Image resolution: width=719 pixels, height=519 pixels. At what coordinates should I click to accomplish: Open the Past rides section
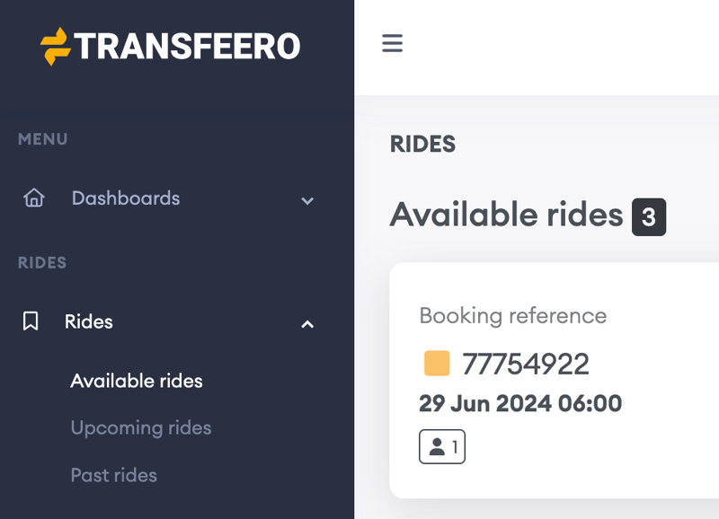click(x=114, y=475)
